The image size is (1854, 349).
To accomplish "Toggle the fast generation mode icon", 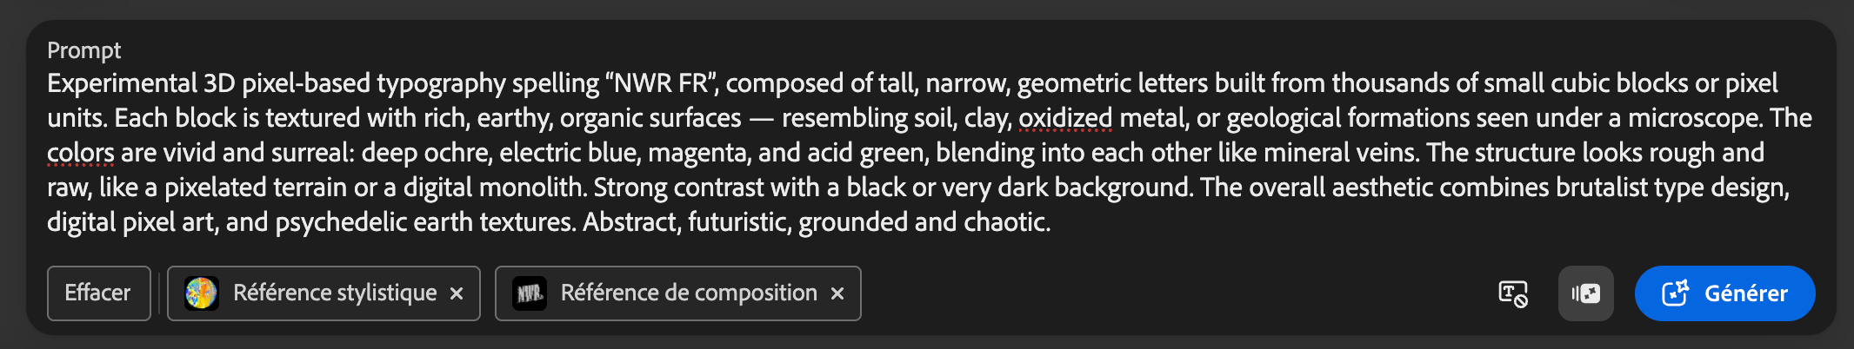I will point(1585,293).
